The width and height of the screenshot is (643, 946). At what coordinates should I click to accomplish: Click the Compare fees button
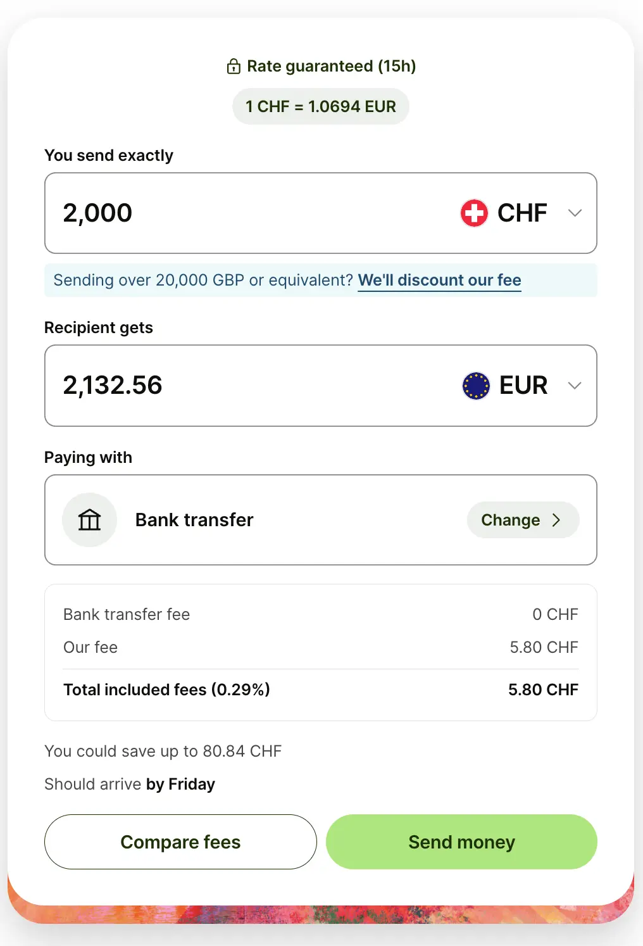click(180, 842)
